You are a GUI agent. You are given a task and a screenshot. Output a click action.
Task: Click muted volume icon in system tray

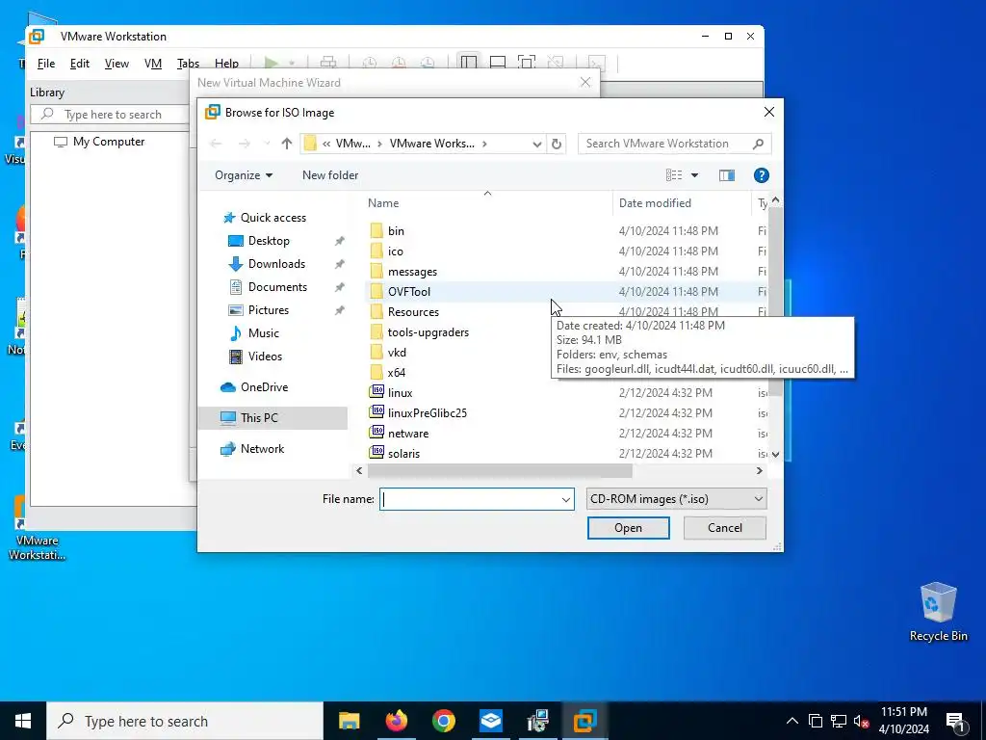click(862, 721)
